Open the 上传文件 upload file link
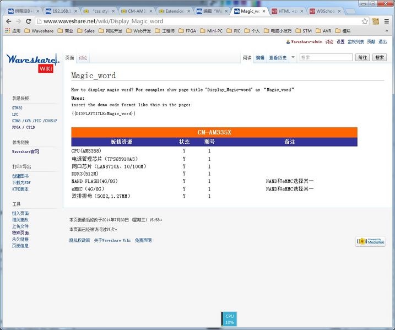This screenshot has height=330, width=395. pyautogui.click(x=20, y=226)
